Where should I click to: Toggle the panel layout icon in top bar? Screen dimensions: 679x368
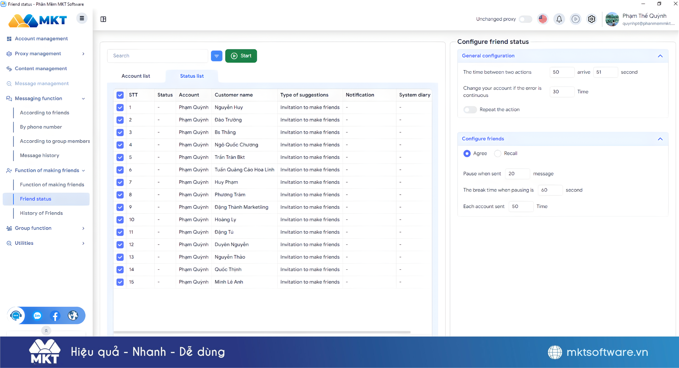pos(103,19)
